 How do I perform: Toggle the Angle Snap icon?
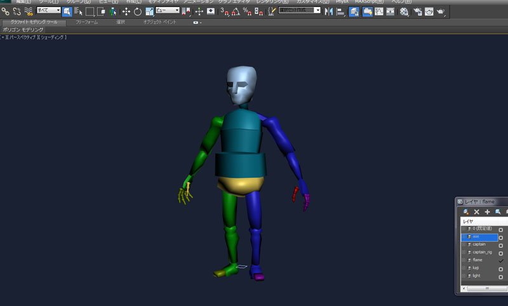pos(236,11)
